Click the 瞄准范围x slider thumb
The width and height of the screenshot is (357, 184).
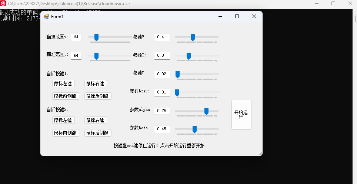(x=96, y=37)
